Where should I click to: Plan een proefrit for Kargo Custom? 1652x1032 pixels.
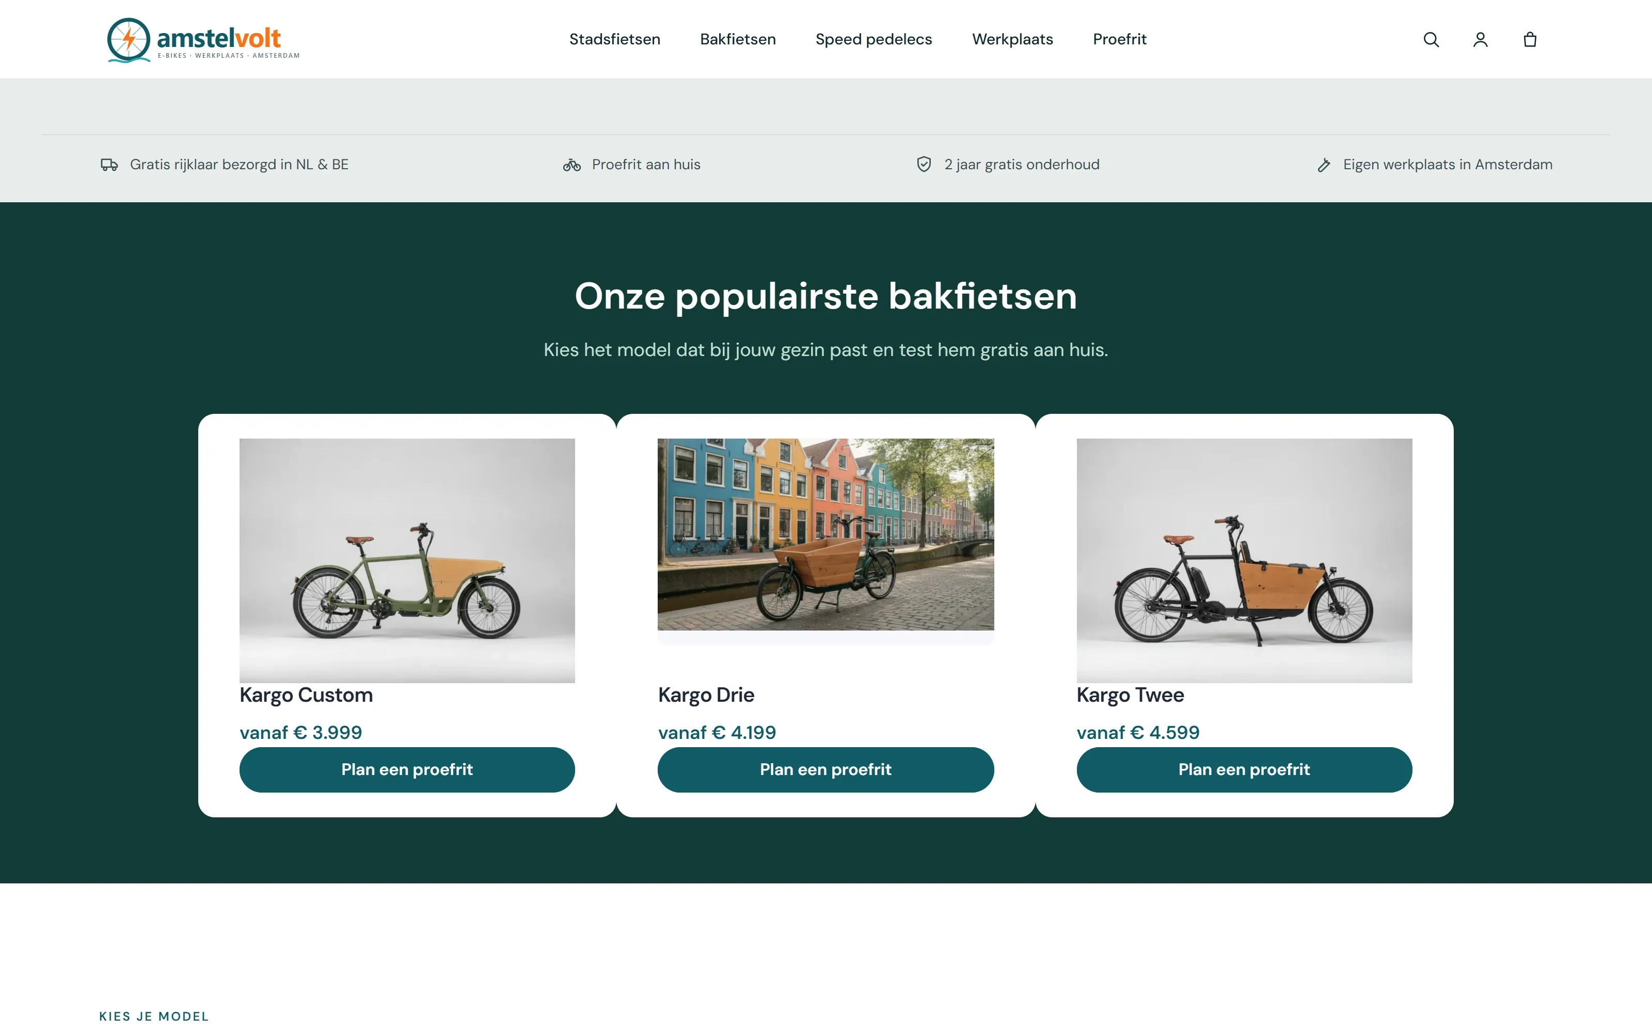[407, 769]
